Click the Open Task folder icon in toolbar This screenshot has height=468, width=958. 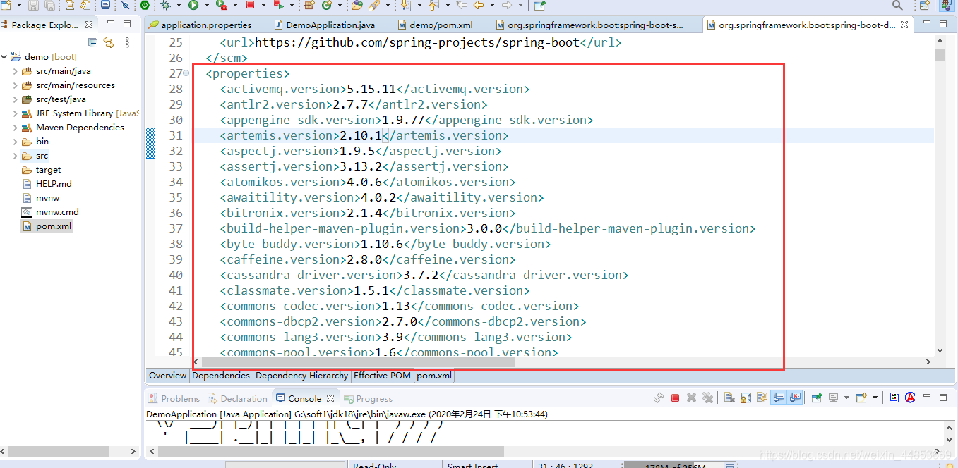click(x=357, y=5)
